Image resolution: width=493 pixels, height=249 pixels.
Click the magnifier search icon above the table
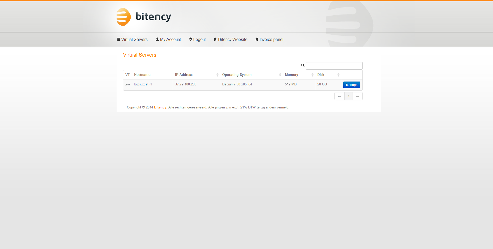[303, 65]
